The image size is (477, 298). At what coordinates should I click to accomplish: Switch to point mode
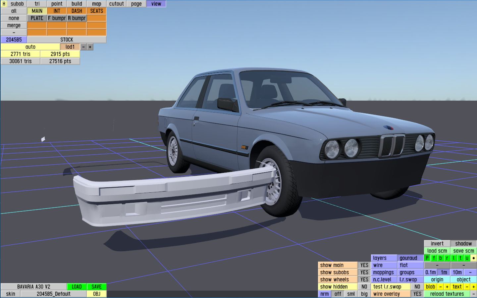57,4
